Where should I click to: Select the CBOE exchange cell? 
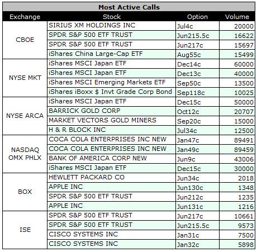point(25,40)
